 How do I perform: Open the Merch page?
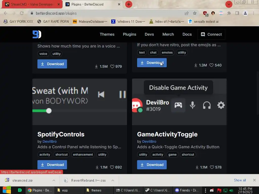168,34
